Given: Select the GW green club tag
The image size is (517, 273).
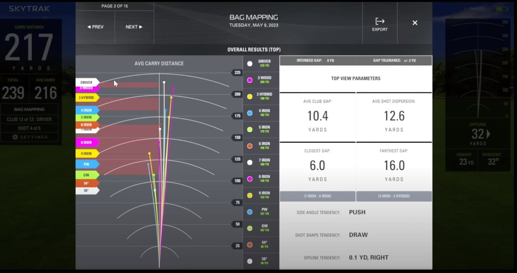Looking at the screenshot, I should coord(87,175).
